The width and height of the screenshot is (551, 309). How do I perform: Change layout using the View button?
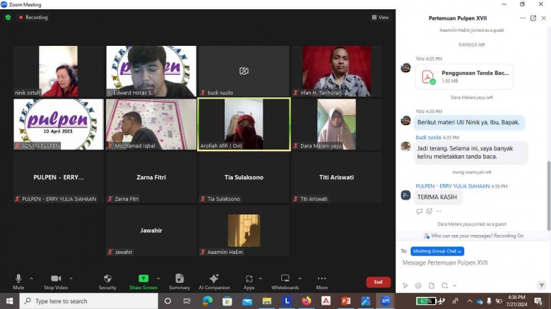pyautogui.click(x=380, y=18)
